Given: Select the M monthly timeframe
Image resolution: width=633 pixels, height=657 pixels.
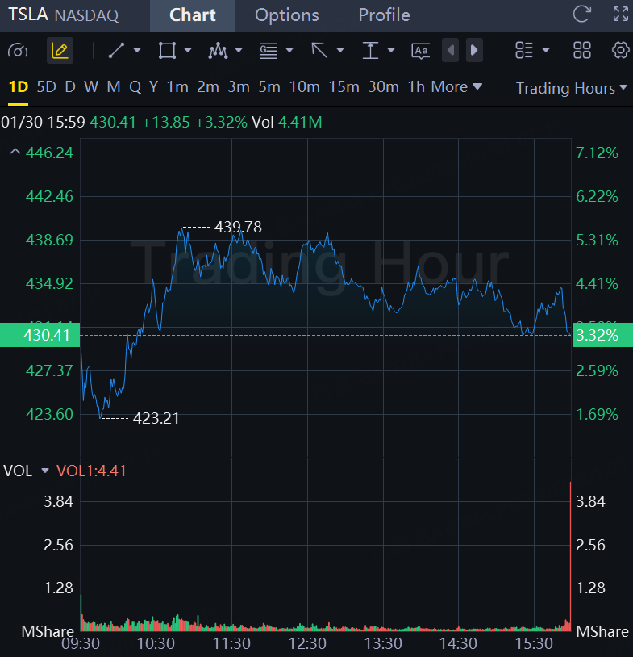Looking at the screenshot, I should tap(114, 87).
